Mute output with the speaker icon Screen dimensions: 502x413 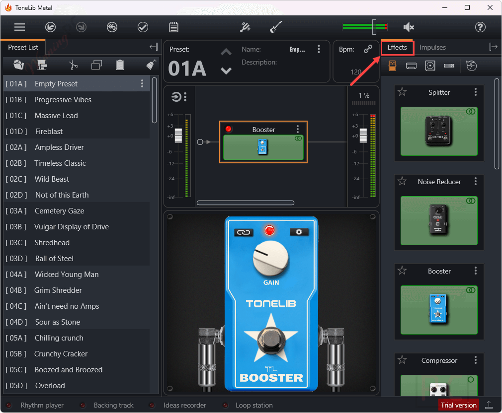pos(409,27)
